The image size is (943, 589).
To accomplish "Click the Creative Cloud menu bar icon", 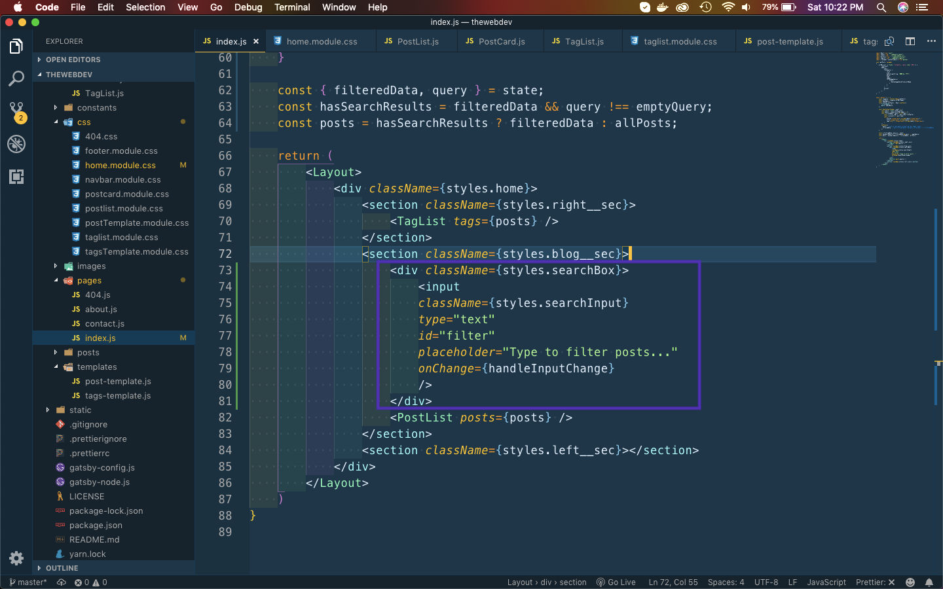I will [684, 7].
